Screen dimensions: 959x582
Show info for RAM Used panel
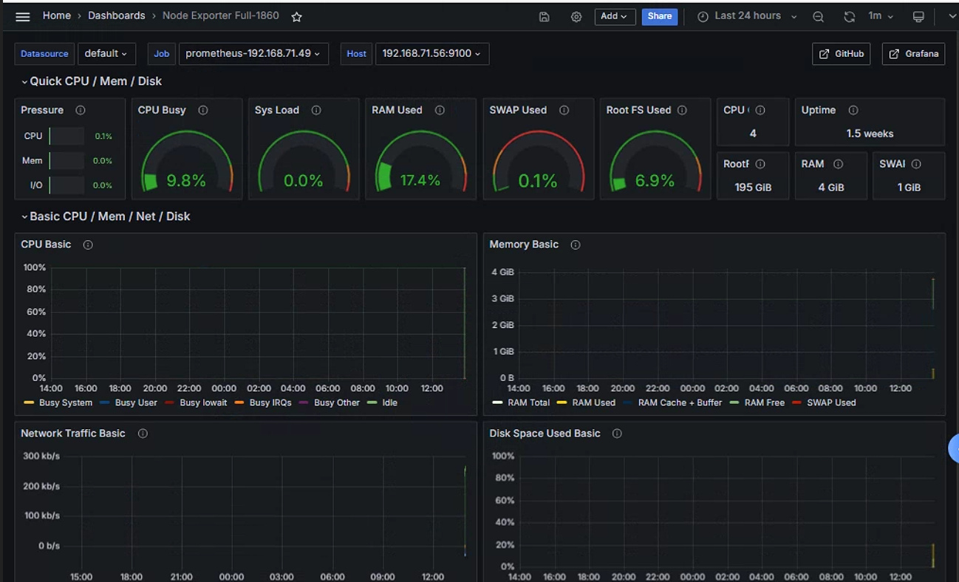tap(440, 110)
